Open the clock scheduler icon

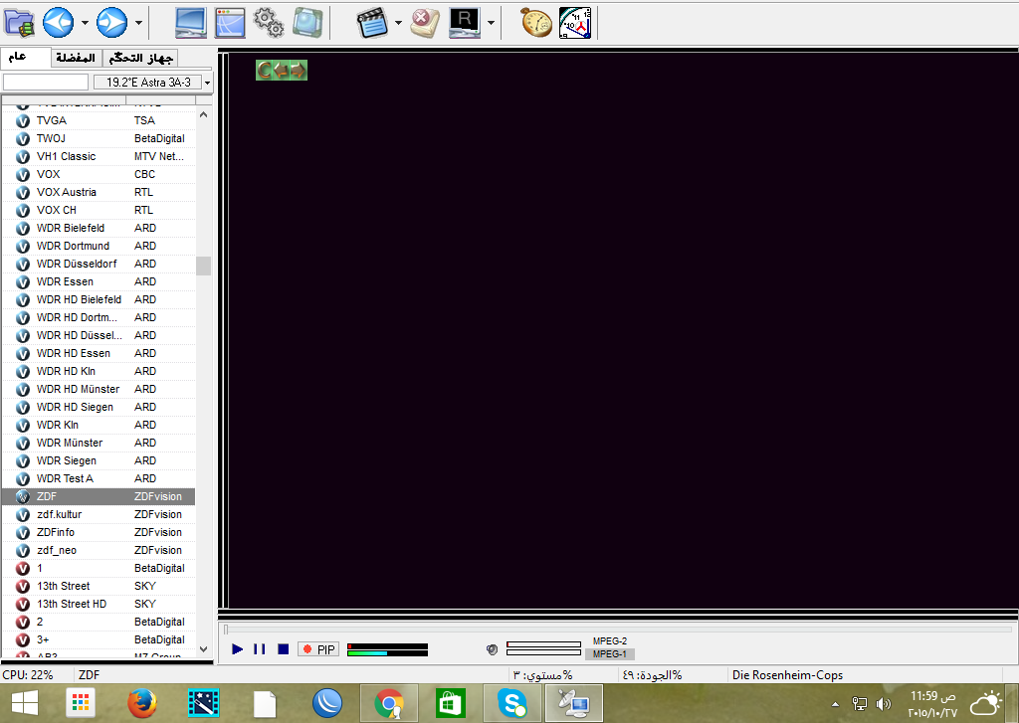[x=576, y=24]
